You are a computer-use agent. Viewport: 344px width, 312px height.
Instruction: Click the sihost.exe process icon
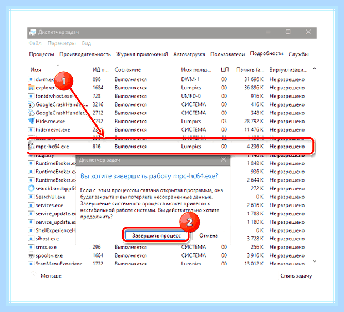pyautogui.click(x=32, y=239)
